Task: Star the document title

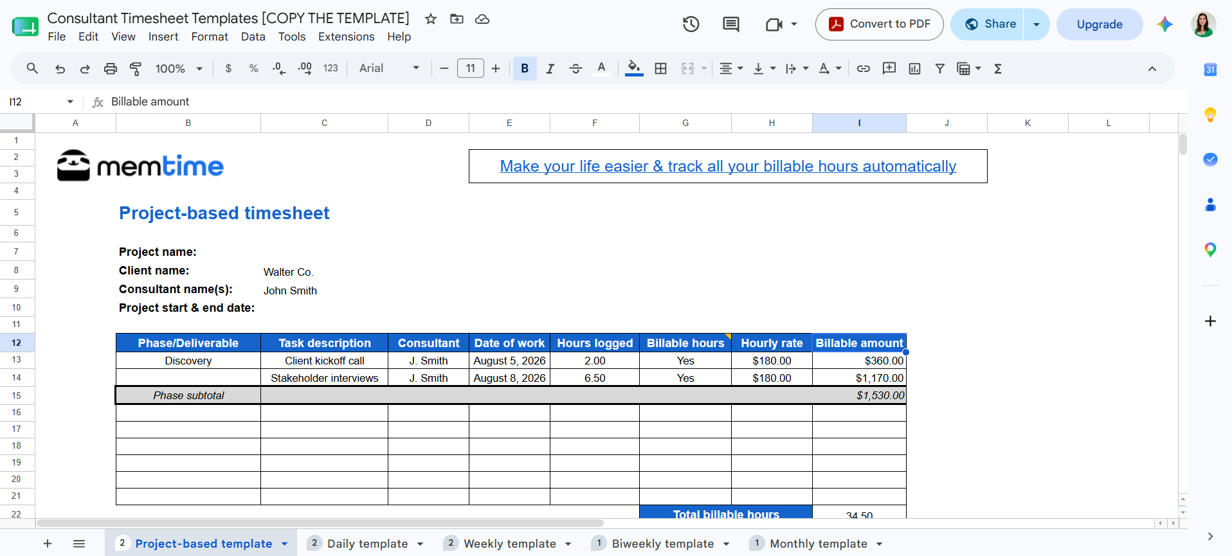Action: click(x=431, y=19)
